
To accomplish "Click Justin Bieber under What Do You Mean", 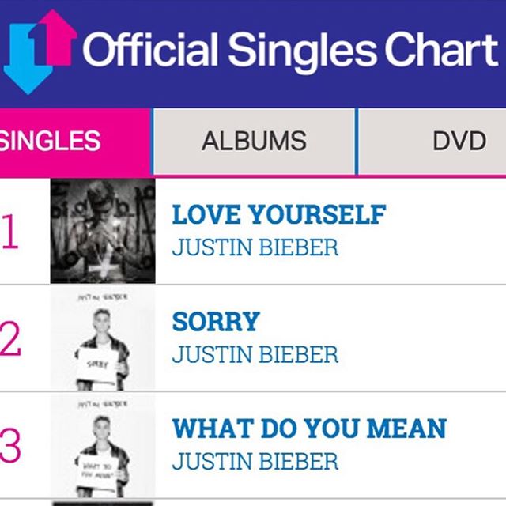I will pos(255,461).
